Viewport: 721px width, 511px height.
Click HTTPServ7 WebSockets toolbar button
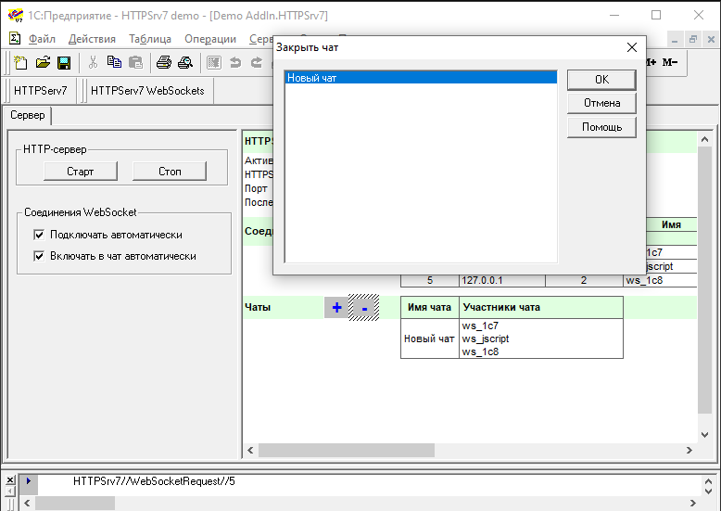pyautogui.click(x=147, y=91)
